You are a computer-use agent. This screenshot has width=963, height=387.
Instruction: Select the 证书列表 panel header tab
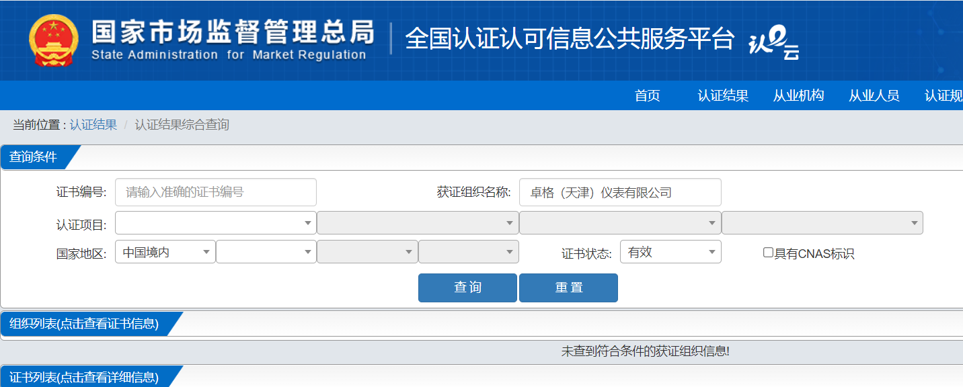click(x=85, y=377)
